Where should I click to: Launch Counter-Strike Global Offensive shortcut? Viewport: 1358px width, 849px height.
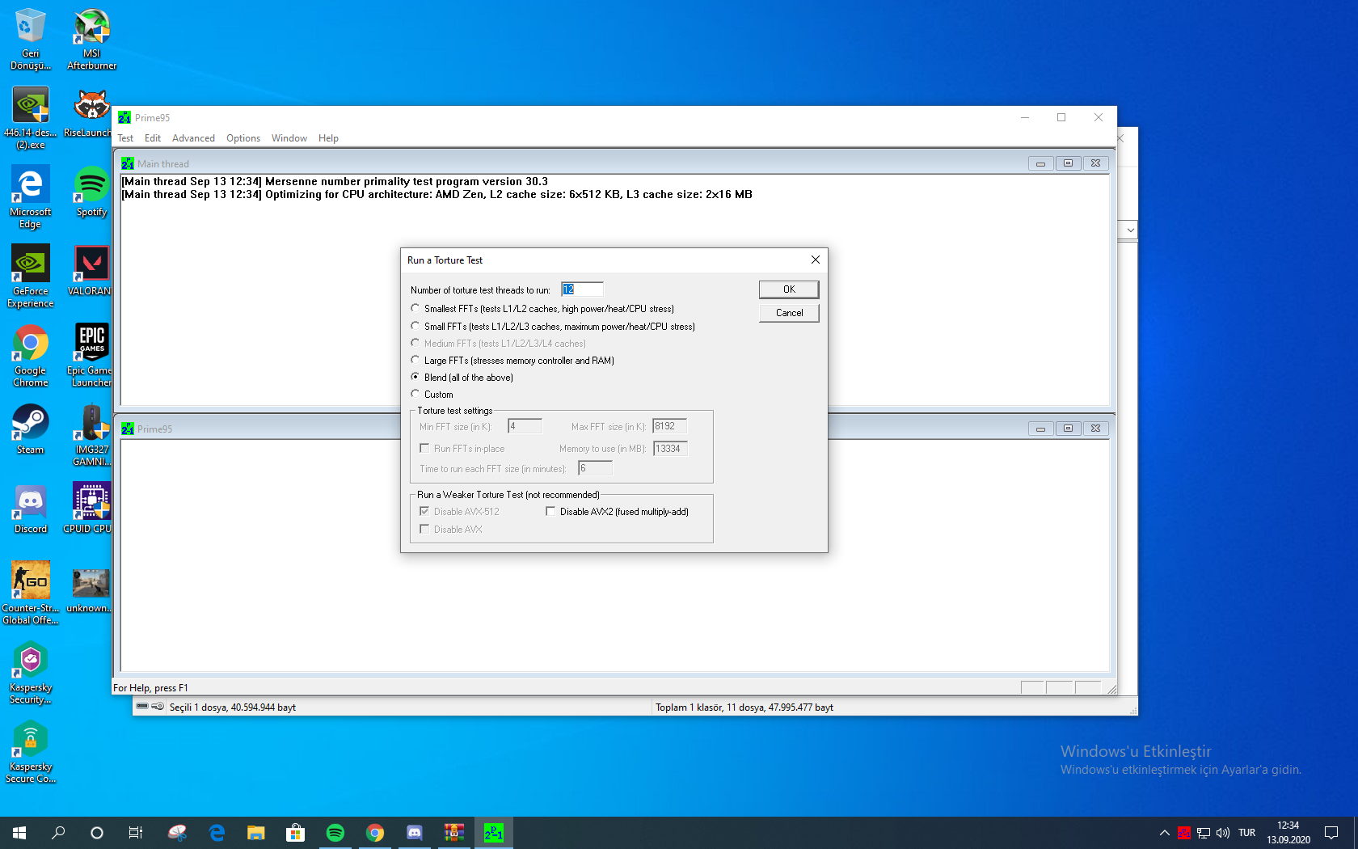pos(30,593)
